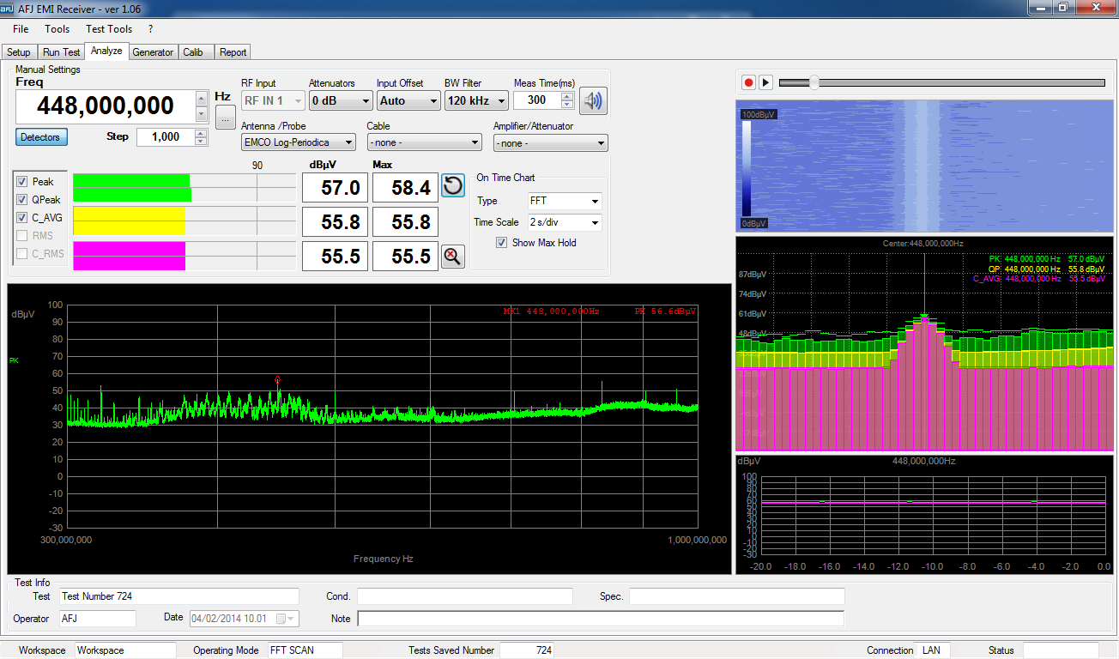
Task: Open the Test Tools menu
Action: click(x=109, y=29)
